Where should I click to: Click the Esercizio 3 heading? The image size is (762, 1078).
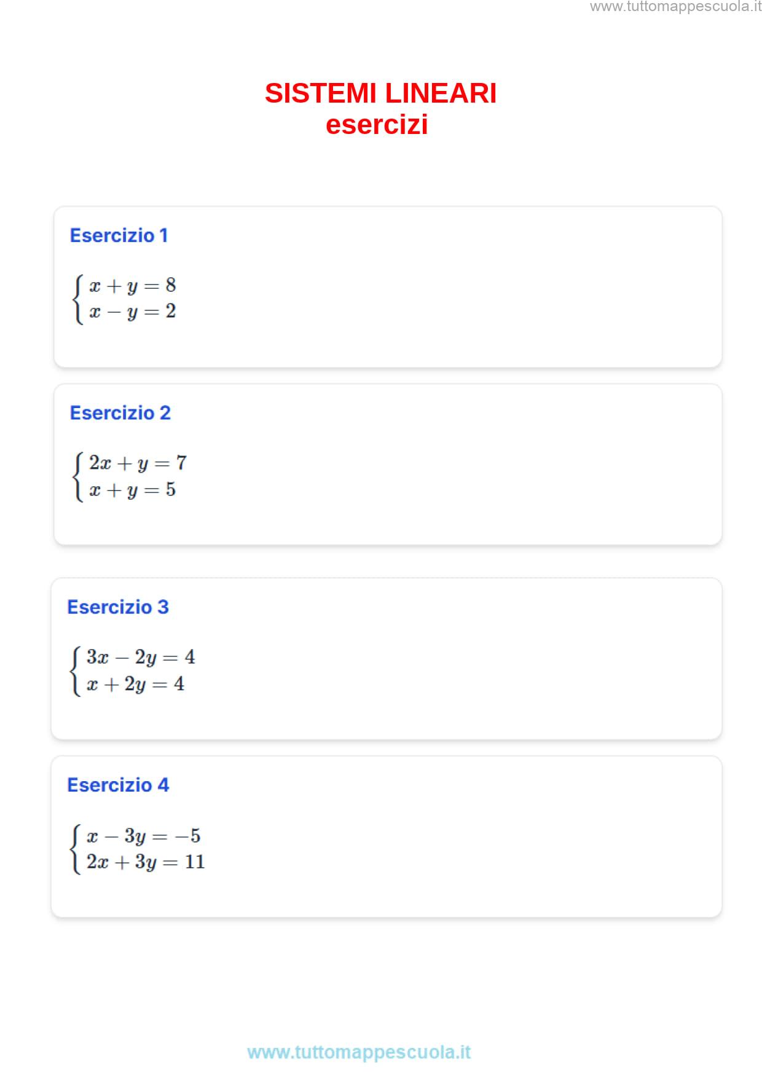click(x=117, y=607)
